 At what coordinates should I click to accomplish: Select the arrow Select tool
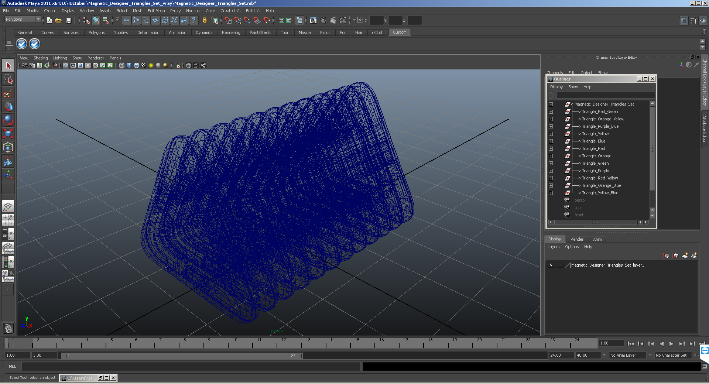point(8,66)
